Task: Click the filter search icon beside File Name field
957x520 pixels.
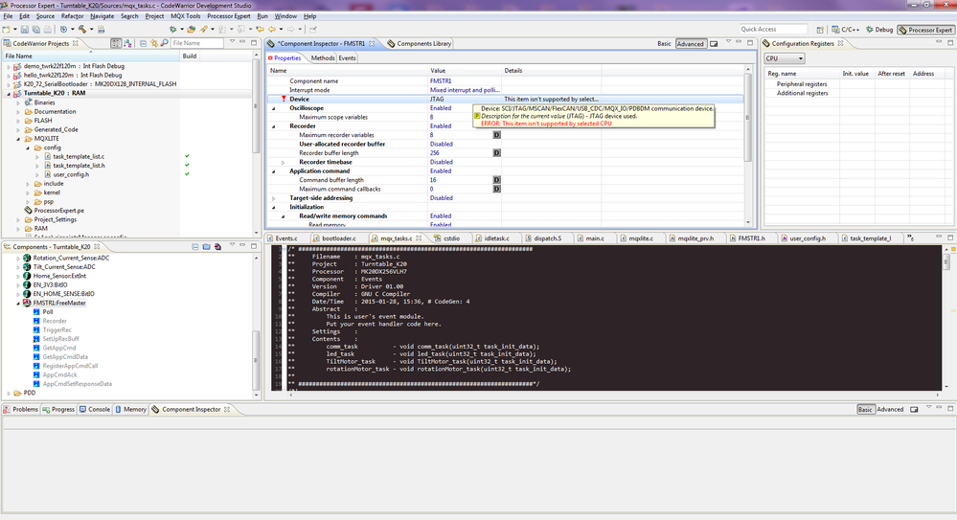Action: pyautogui.click(x=164, y=43)
